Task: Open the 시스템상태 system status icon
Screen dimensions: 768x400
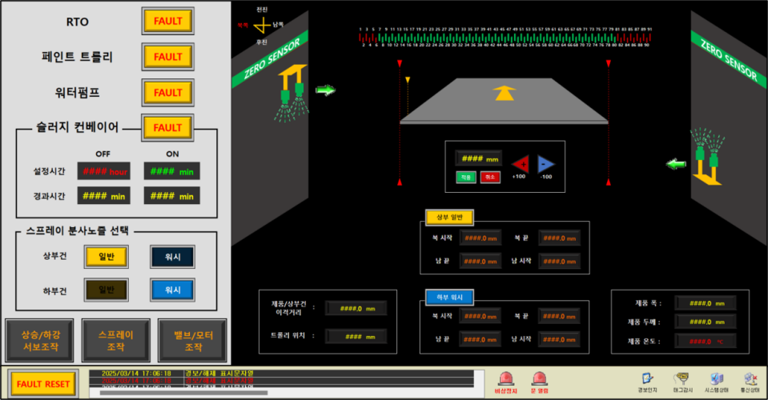Action: pyautogui.click(x=717, y=378)
